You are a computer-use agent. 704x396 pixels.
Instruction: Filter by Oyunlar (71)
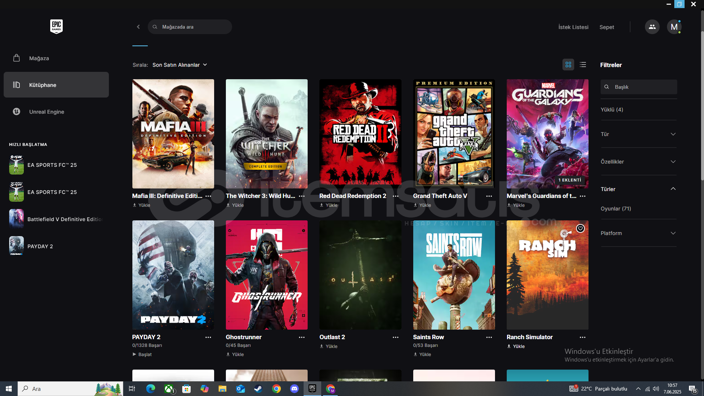pyautogui.click(x=616, y=209)
